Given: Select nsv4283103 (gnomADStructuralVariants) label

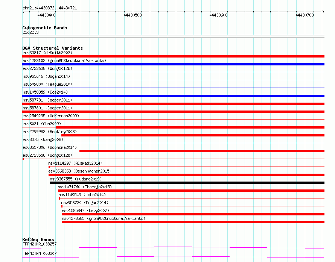Looking at the screenshot, I should tap(64, 61).
